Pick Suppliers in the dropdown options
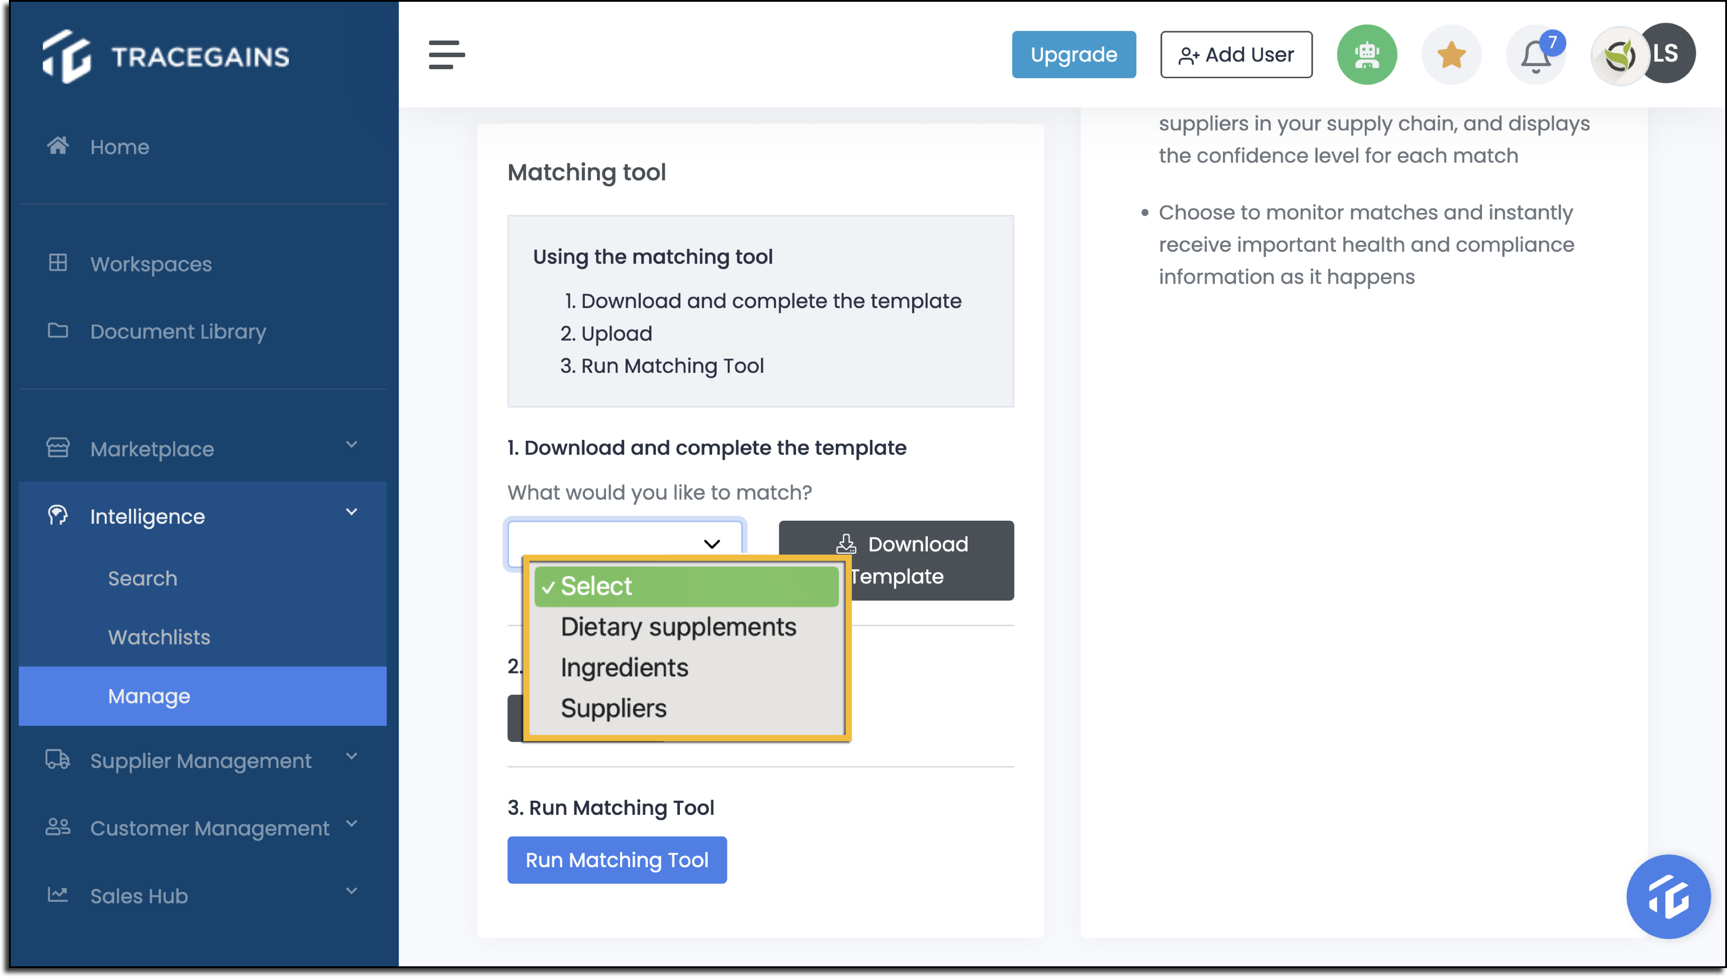The height and width of the screenshot is (977, 1727). (613, 709)
